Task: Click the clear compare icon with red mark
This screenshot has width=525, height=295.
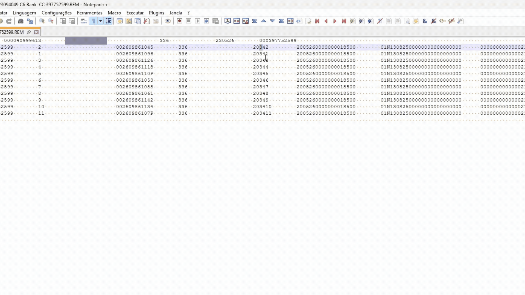Action: (246, 21)
